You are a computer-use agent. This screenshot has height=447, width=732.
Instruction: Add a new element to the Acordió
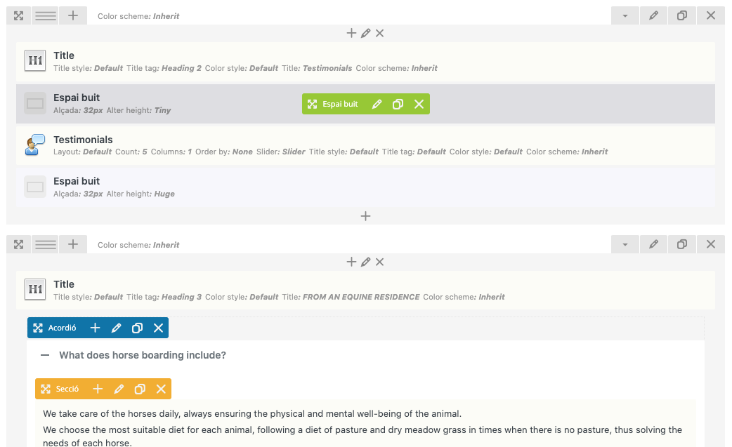pos(96,328)
